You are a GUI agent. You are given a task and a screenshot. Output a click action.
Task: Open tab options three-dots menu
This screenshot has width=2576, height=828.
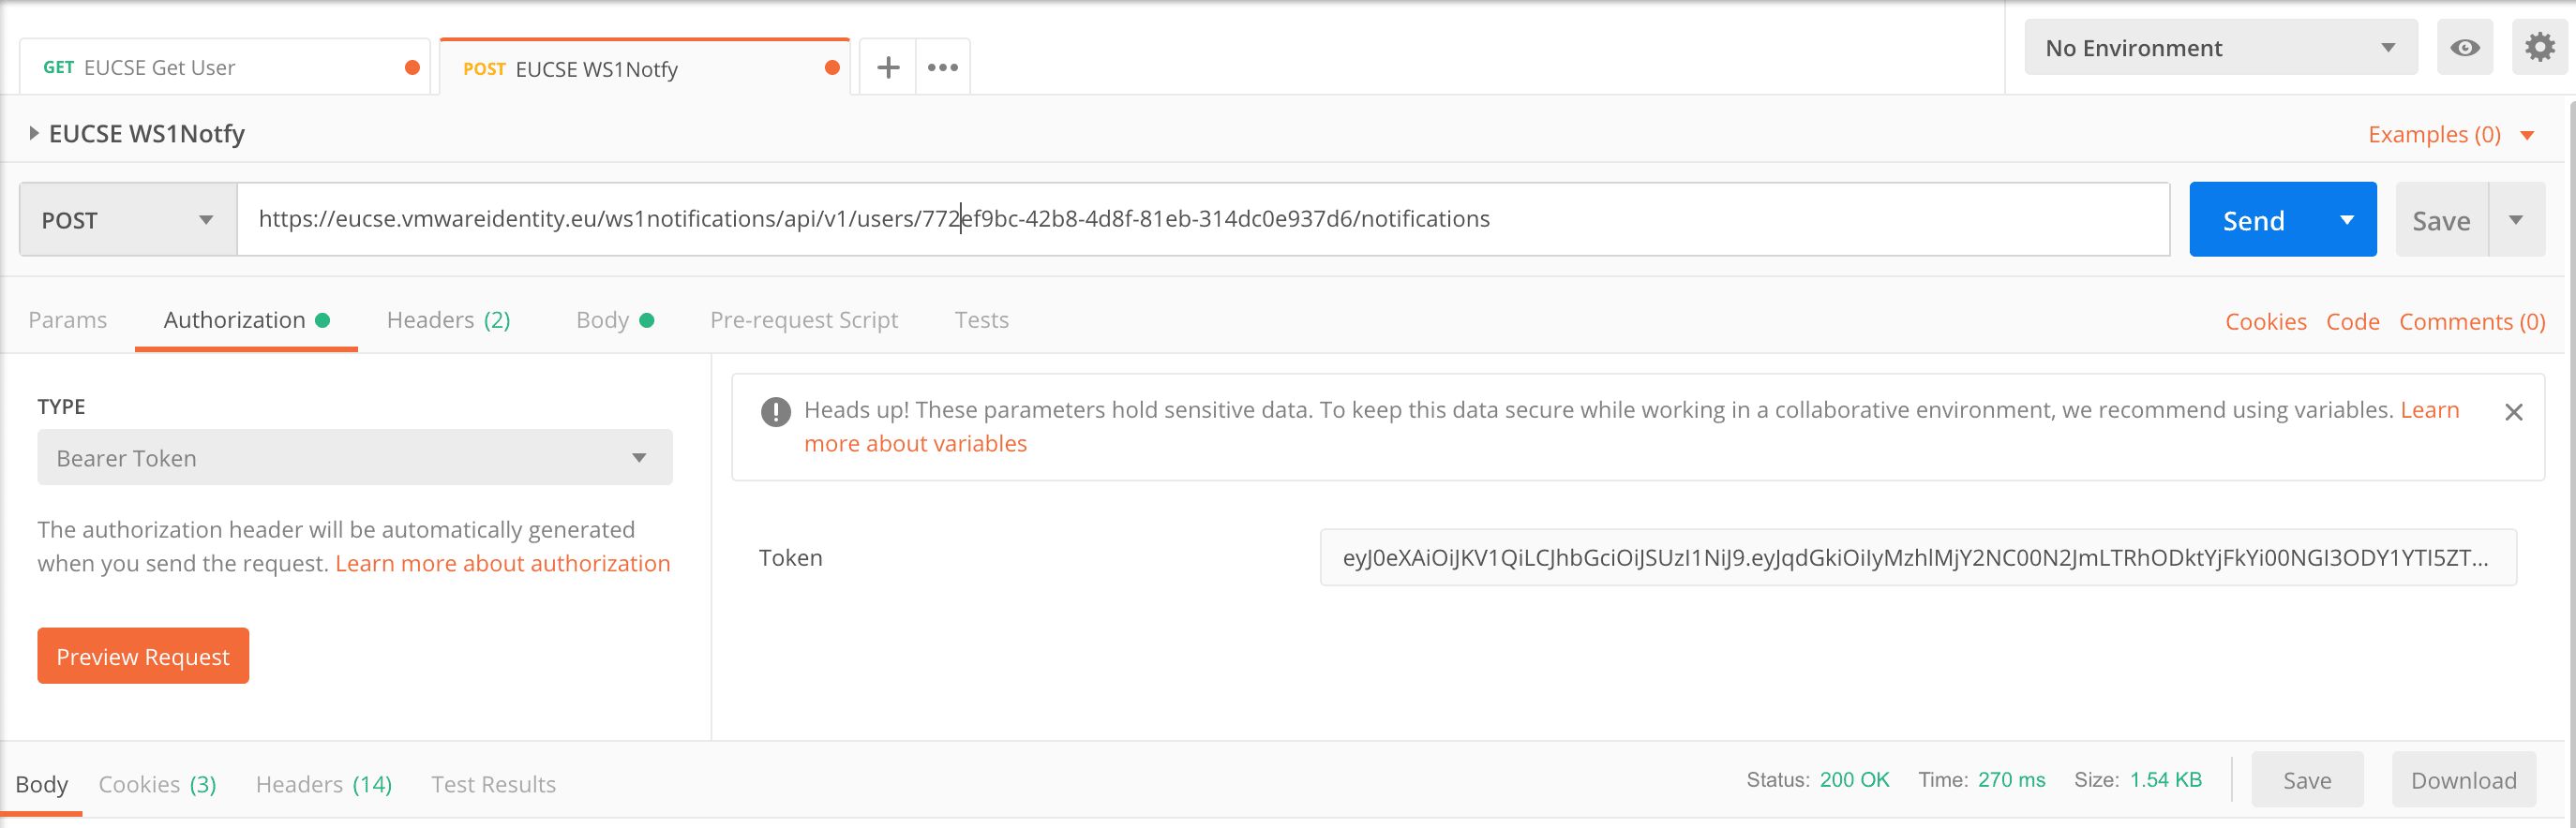[x=942, y=68]
